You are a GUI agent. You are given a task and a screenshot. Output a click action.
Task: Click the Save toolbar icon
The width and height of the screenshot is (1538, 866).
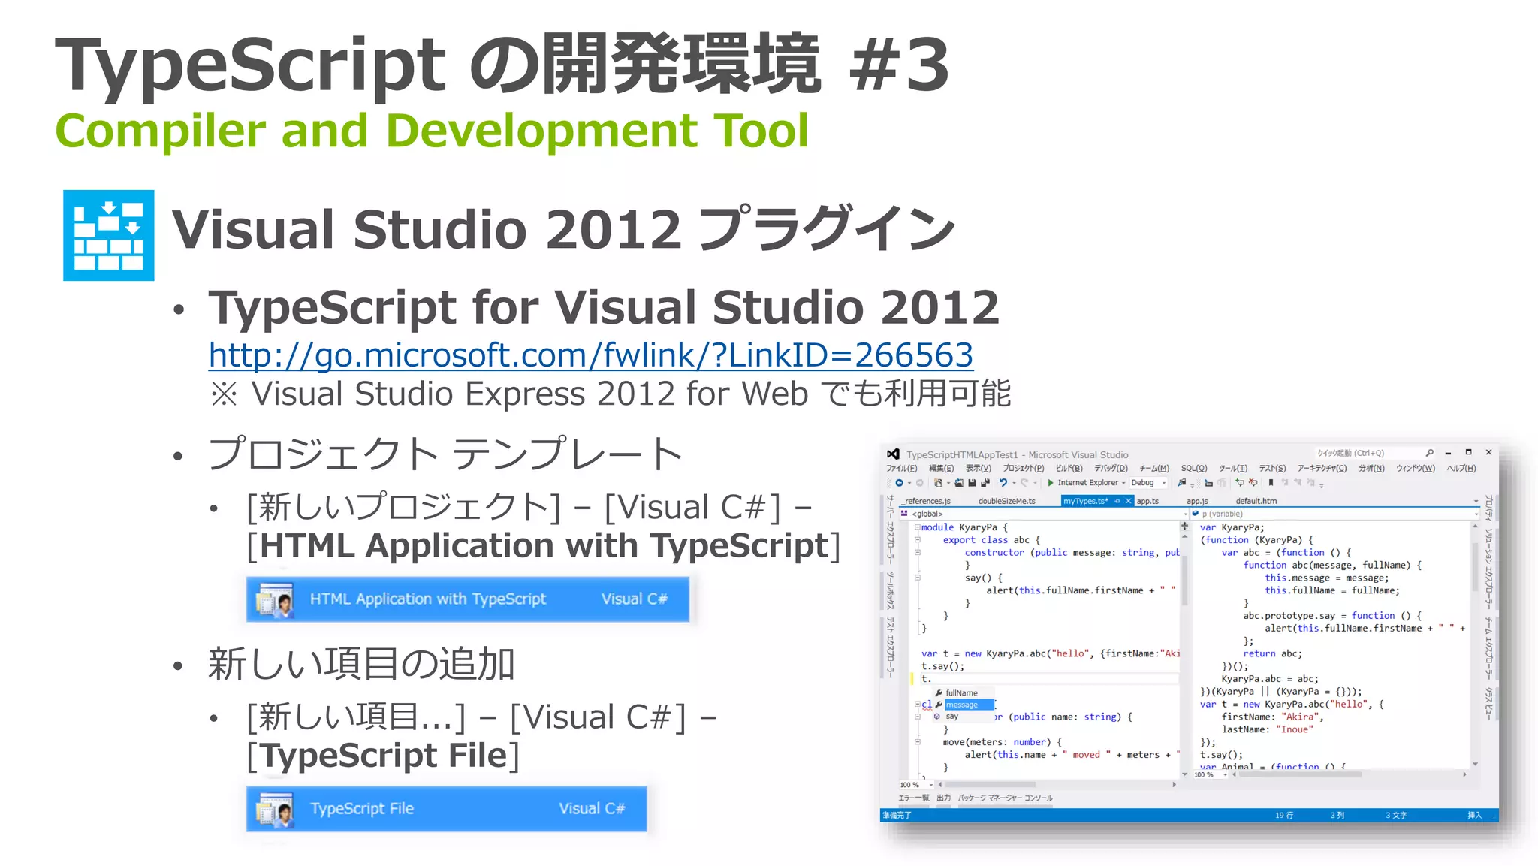[x=972, y=483]
